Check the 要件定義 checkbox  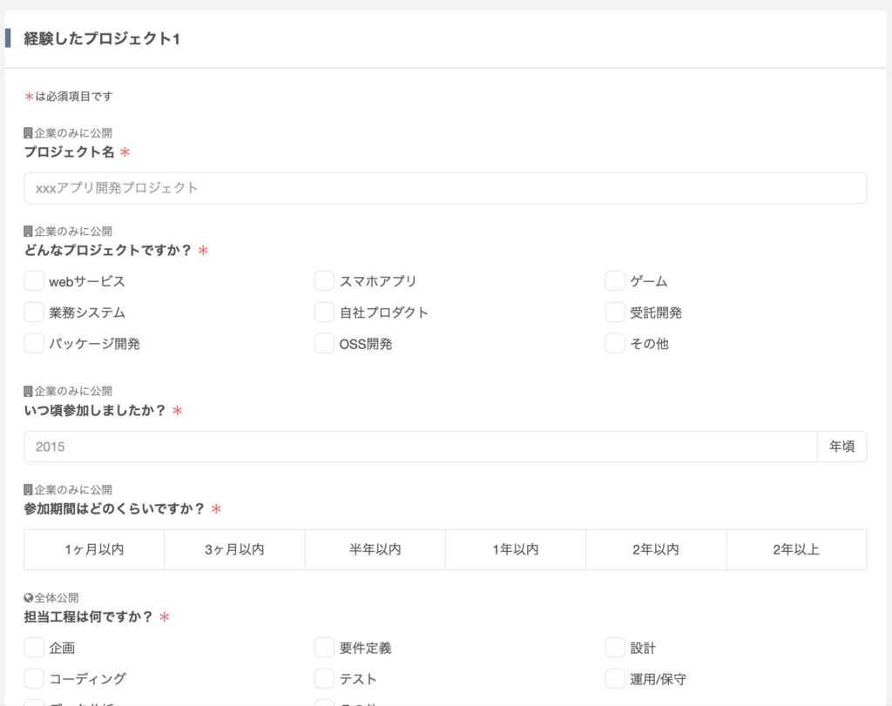point(324,648)
